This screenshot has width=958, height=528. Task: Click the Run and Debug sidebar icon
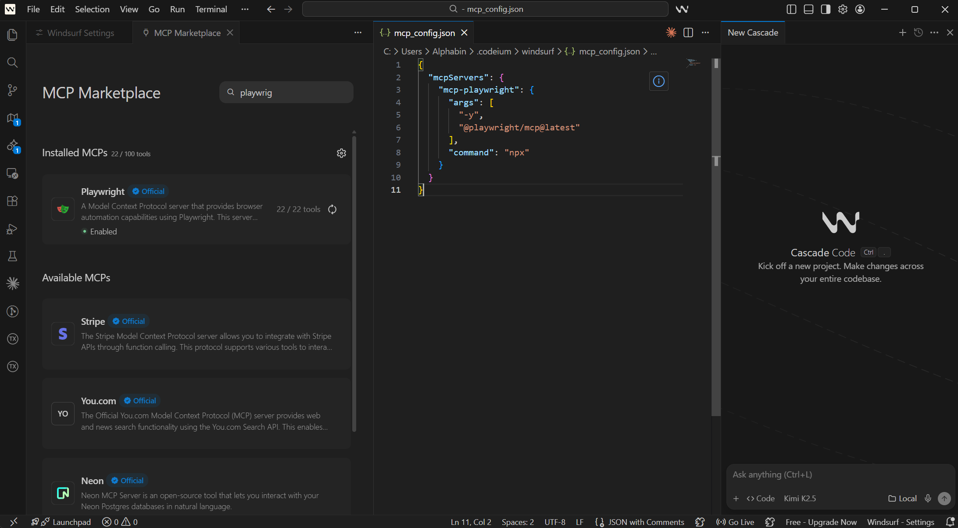point(12,229)
